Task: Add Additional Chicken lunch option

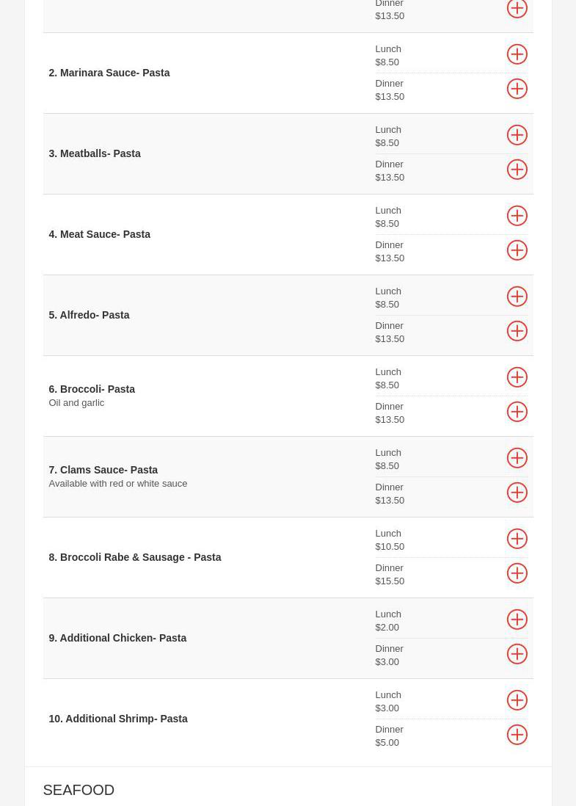Action: (x=517, y=620)
